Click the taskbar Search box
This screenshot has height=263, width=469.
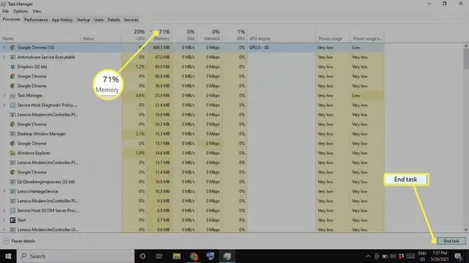75,256
